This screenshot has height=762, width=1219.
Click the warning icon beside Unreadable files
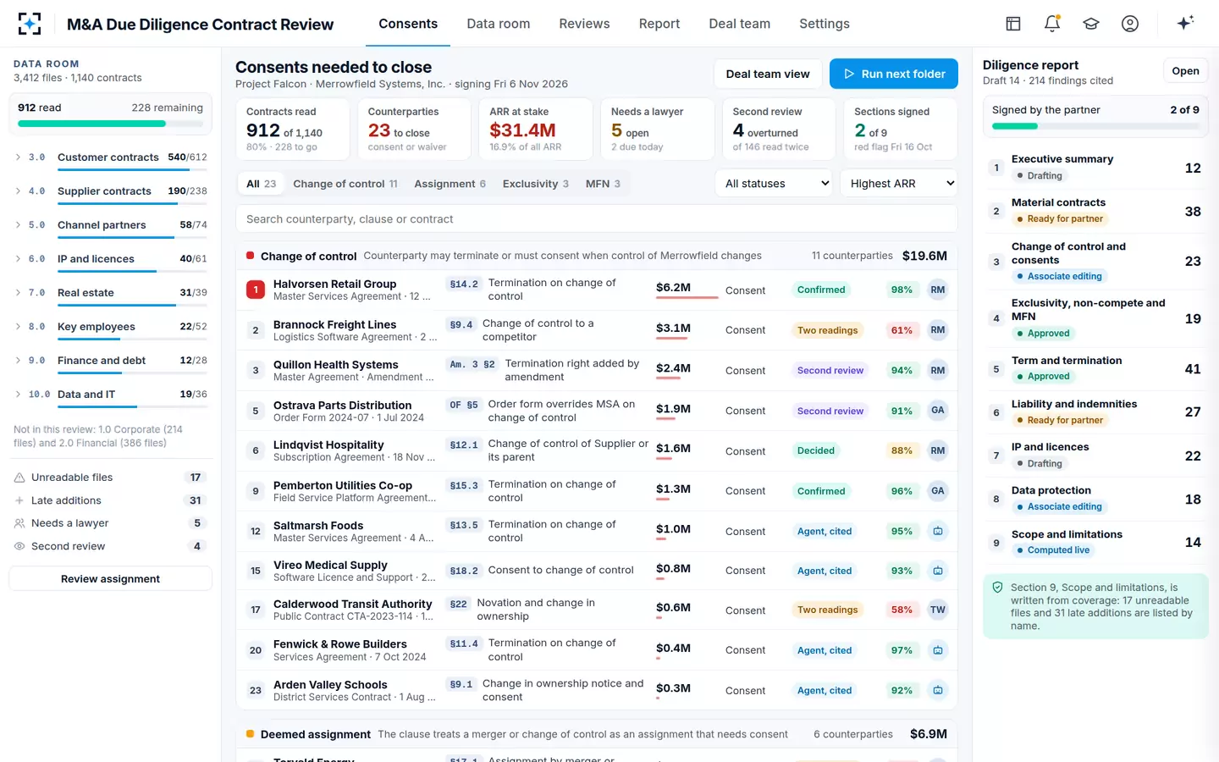19,478
